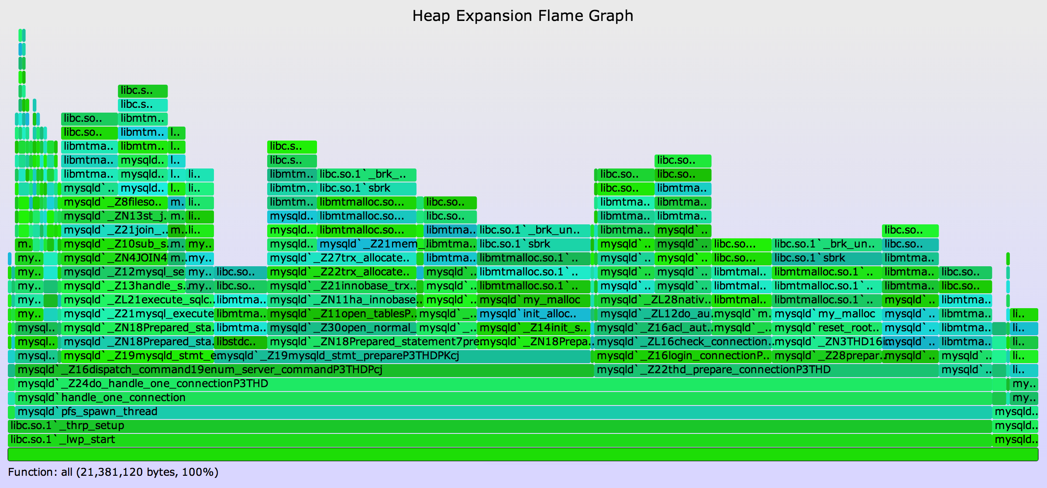Image resolution: width=1047 pixels, height=488 pixels.
Task: Click mysqld`_ZN18Prepared_statement7pre frame
Action: (x=372, y=342)
